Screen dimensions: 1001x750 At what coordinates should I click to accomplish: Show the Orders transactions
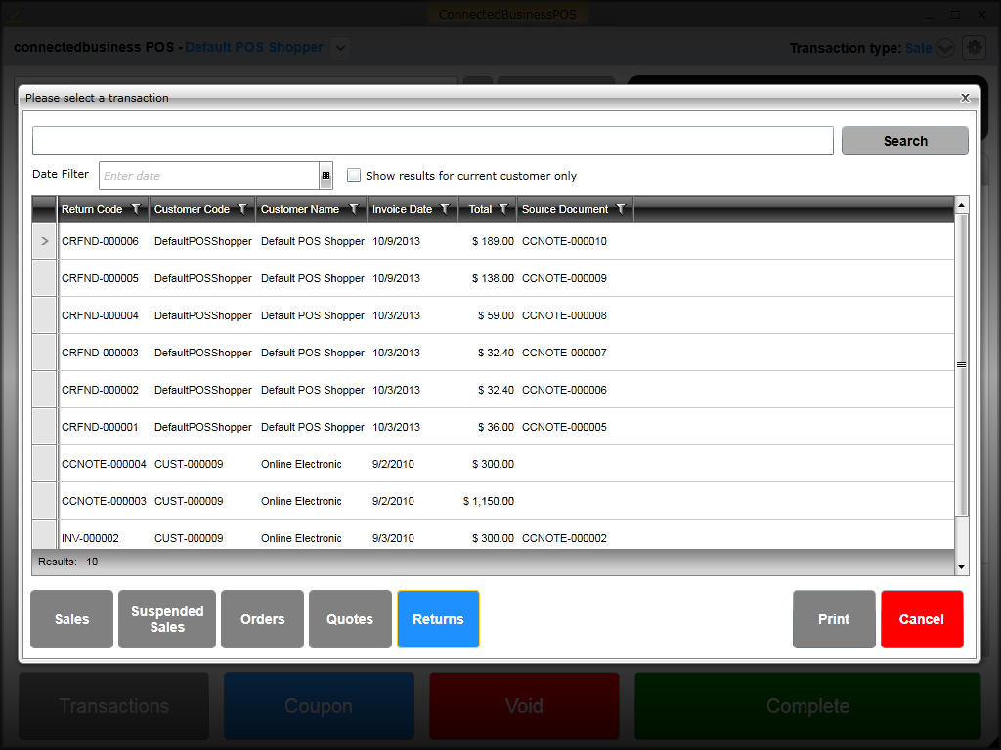pyautogui.click(x=263, y=619)
